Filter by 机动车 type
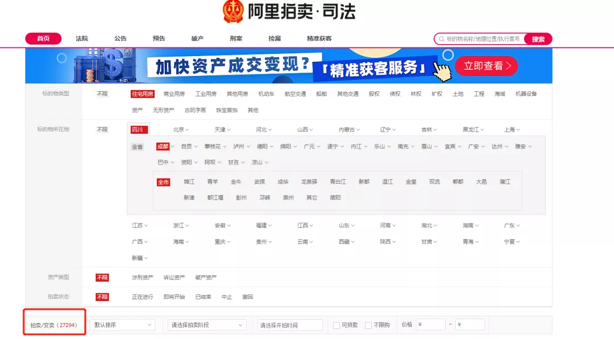 coord(266,94)
